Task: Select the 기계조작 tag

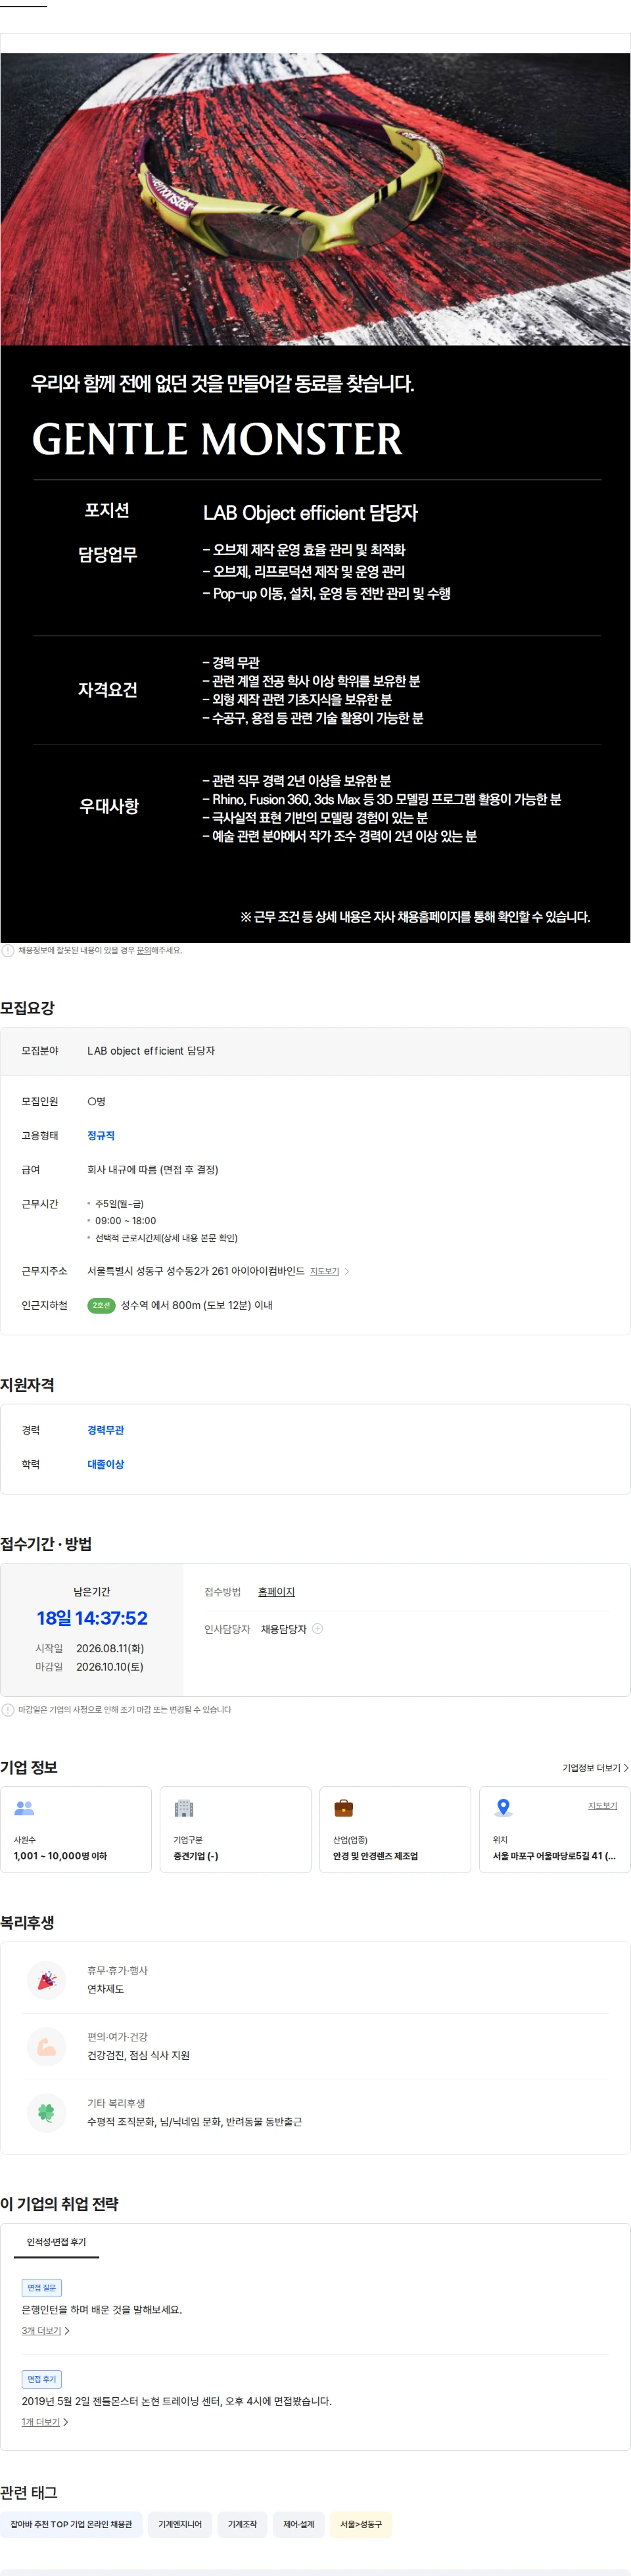Action: pyautogui.click(x=242, y=2525)
